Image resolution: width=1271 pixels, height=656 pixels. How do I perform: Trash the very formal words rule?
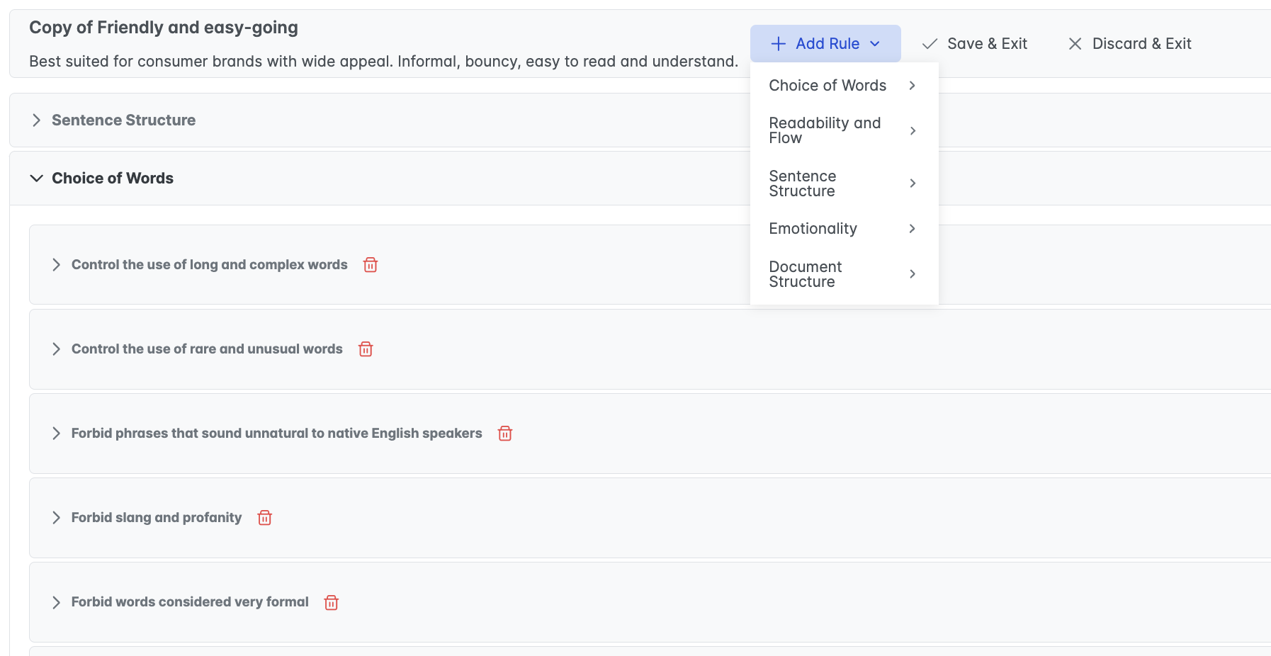click(332, 602)
